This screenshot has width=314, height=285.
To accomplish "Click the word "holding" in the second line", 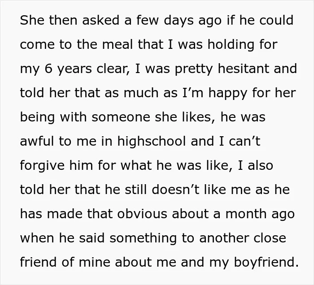I will 231,46.
